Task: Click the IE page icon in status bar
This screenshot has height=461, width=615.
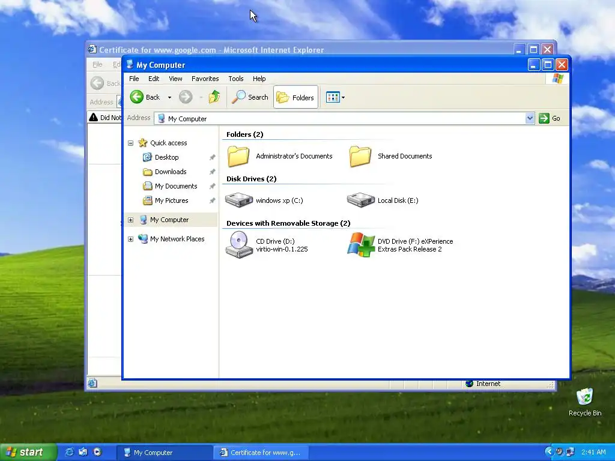Action: pos(92,383)
